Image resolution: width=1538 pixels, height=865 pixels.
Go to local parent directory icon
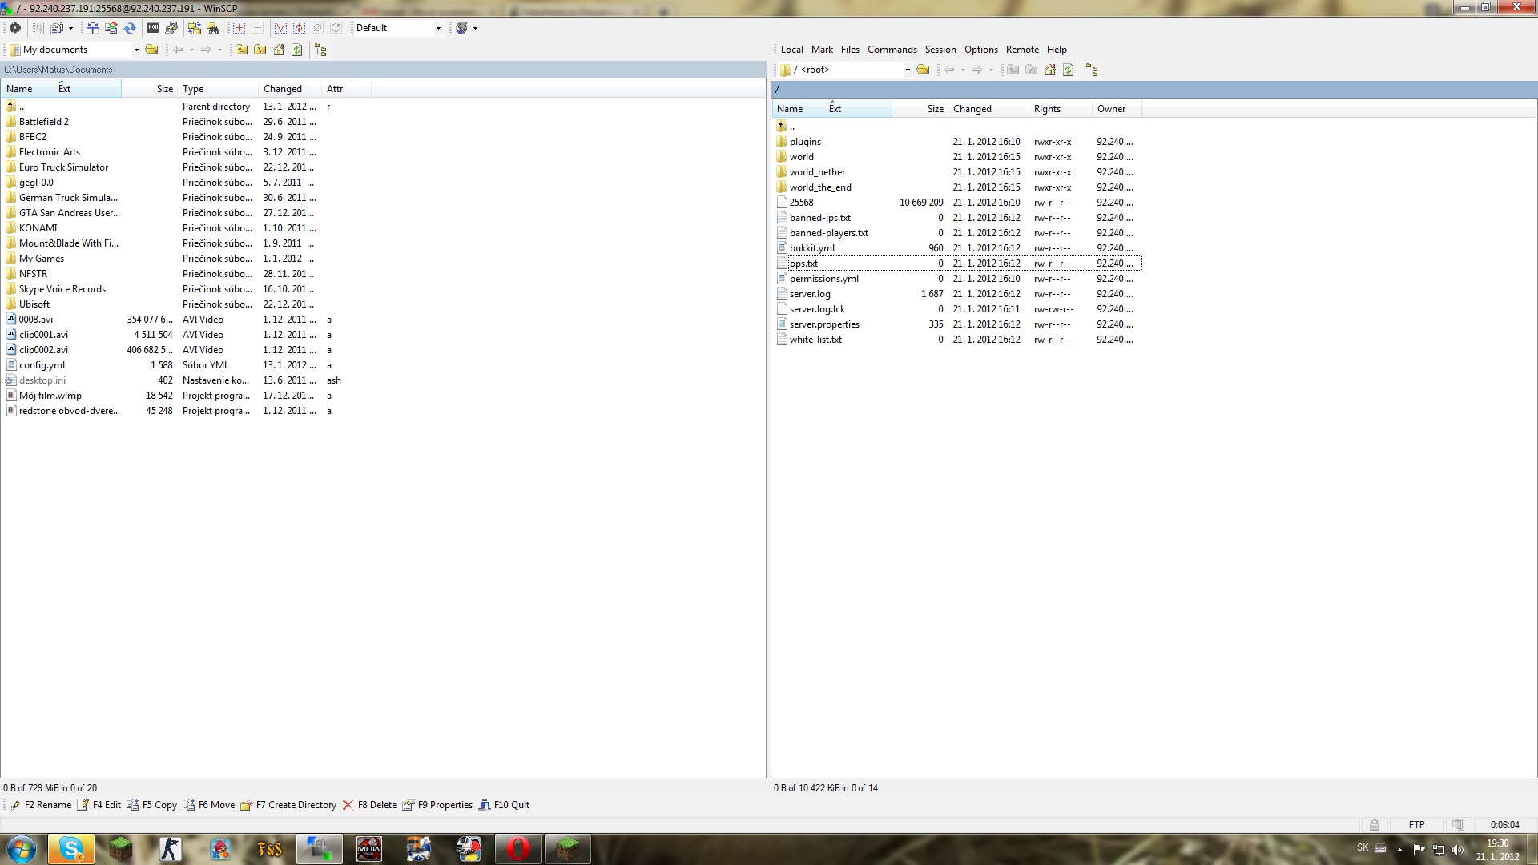241,50
